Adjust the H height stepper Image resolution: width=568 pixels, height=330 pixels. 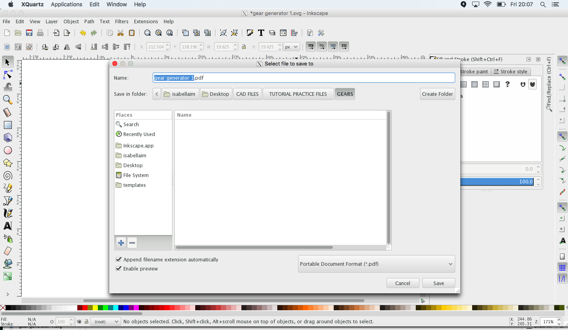280,47
